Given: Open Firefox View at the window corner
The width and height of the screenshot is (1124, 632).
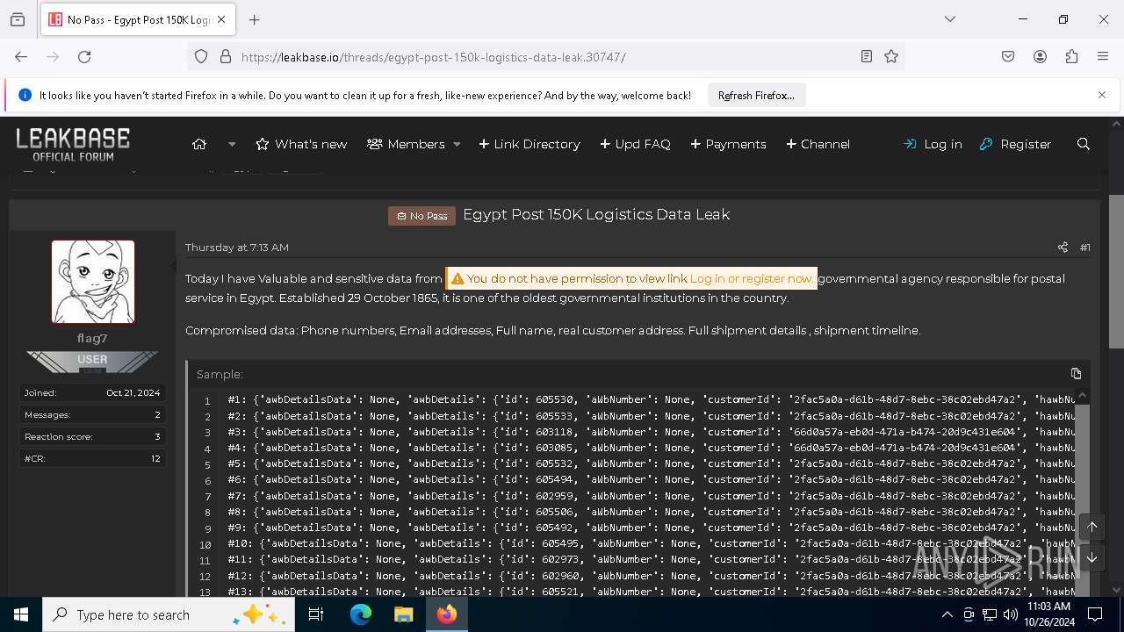Looking at the screenshot, I should [x=18, y=19].
